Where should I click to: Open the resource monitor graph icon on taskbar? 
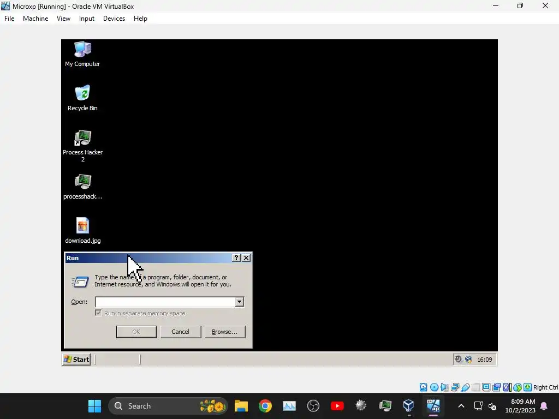pyautogui.click(x=289, y=406)
